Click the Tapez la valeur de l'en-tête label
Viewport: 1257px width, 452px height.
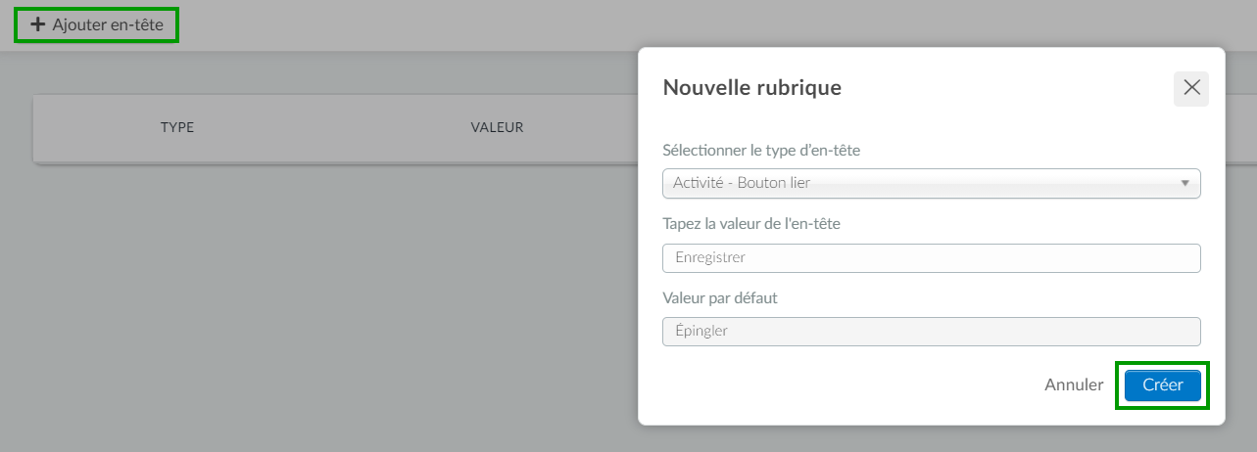[x=751, y=223]
